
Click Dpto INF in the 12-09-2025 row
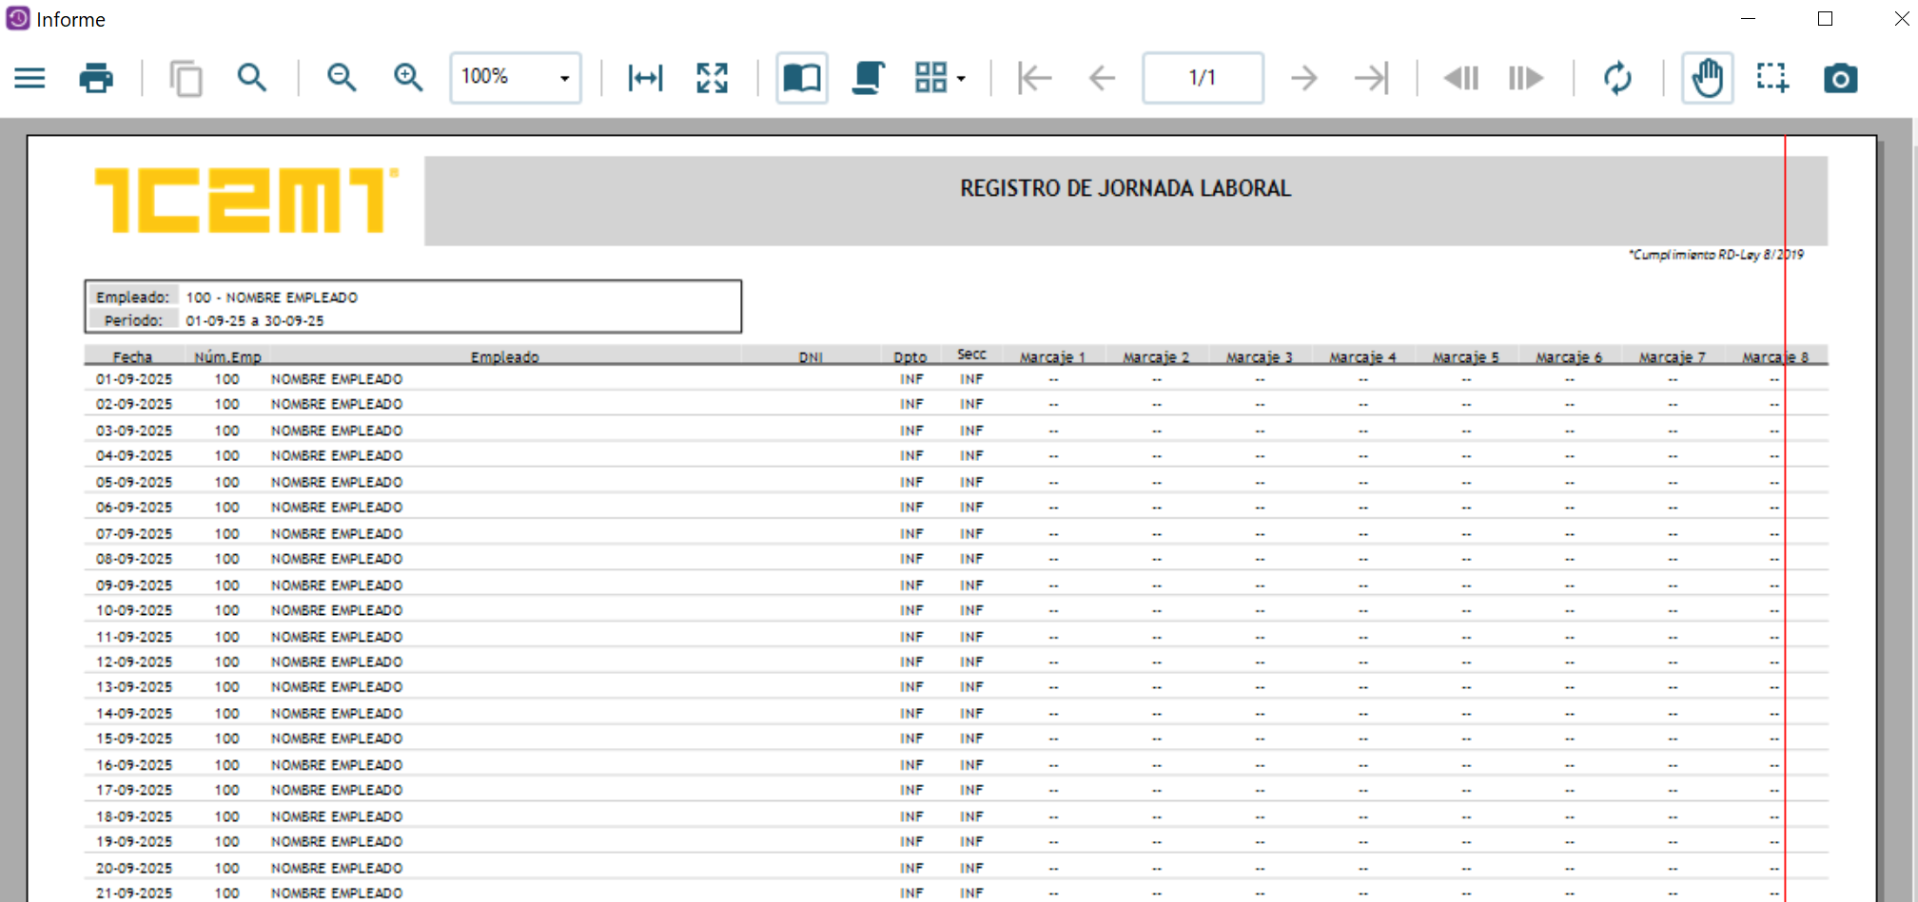[911, 662]
